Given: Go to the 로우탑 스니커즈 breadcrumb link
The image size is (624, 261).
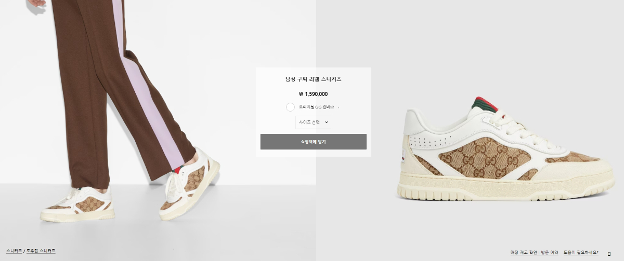Looking at the screenshot, I should point(41,251).
